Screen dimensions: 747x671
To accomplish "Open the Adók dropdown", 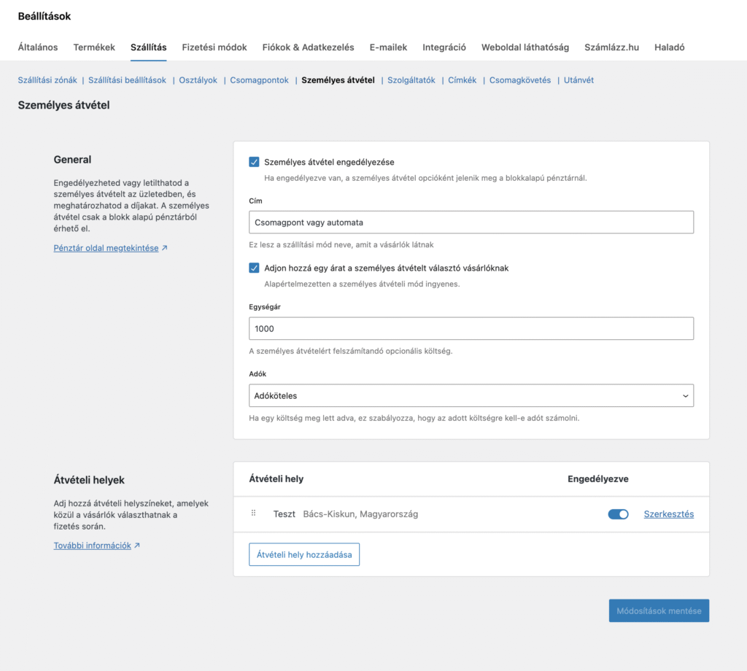I will coord(471,395).
